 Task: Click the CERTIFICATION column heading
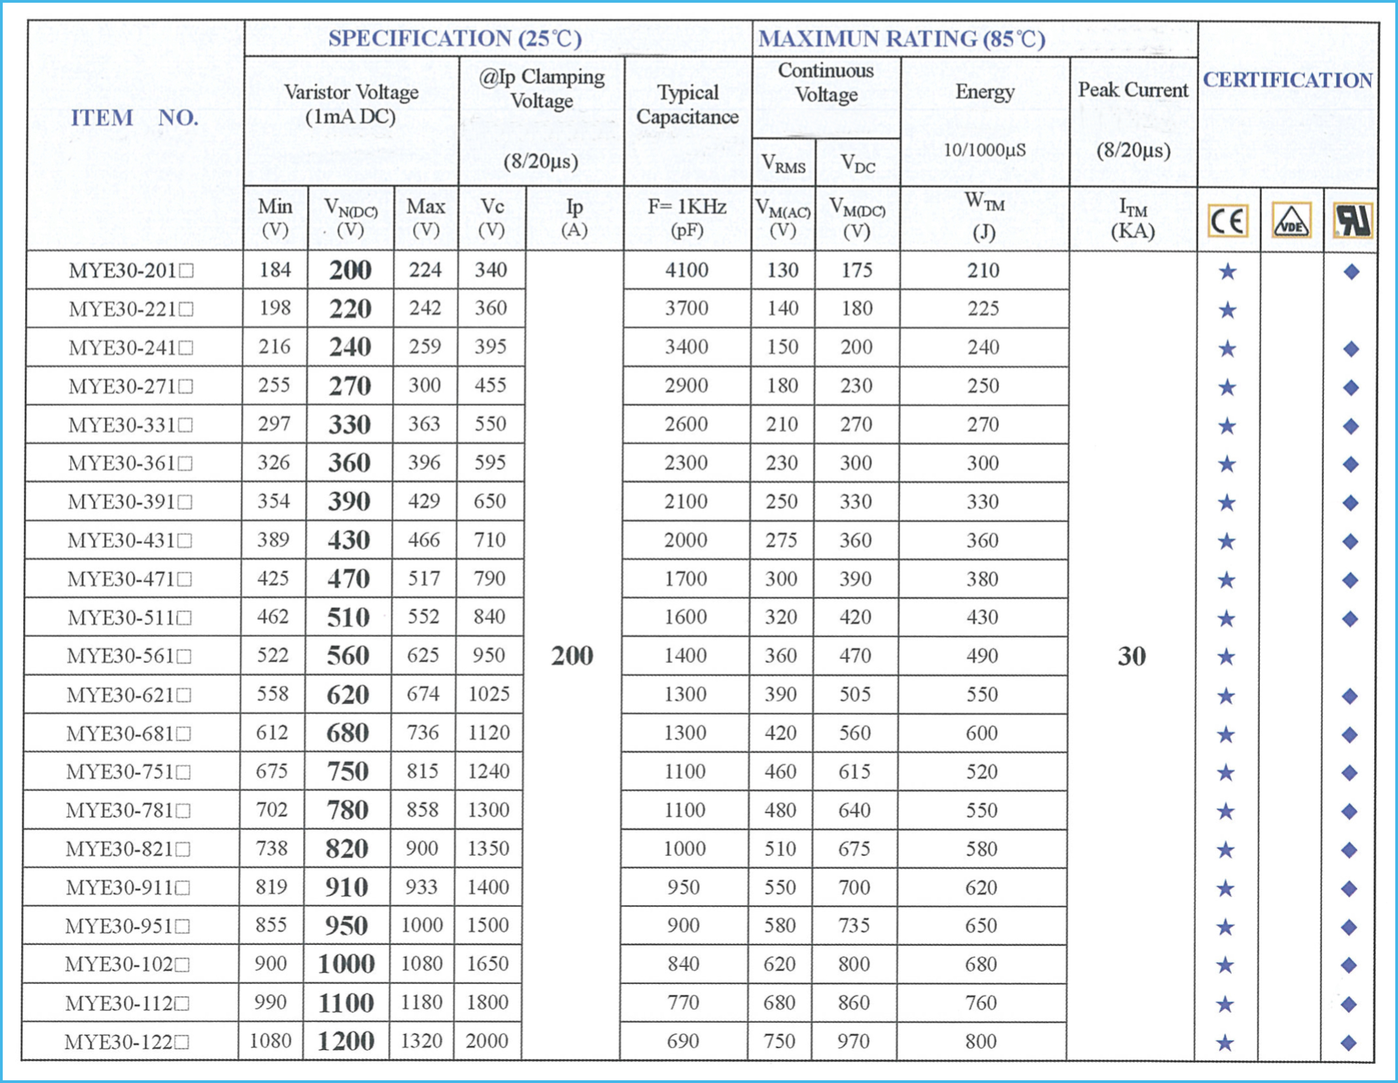point(1287,80)
